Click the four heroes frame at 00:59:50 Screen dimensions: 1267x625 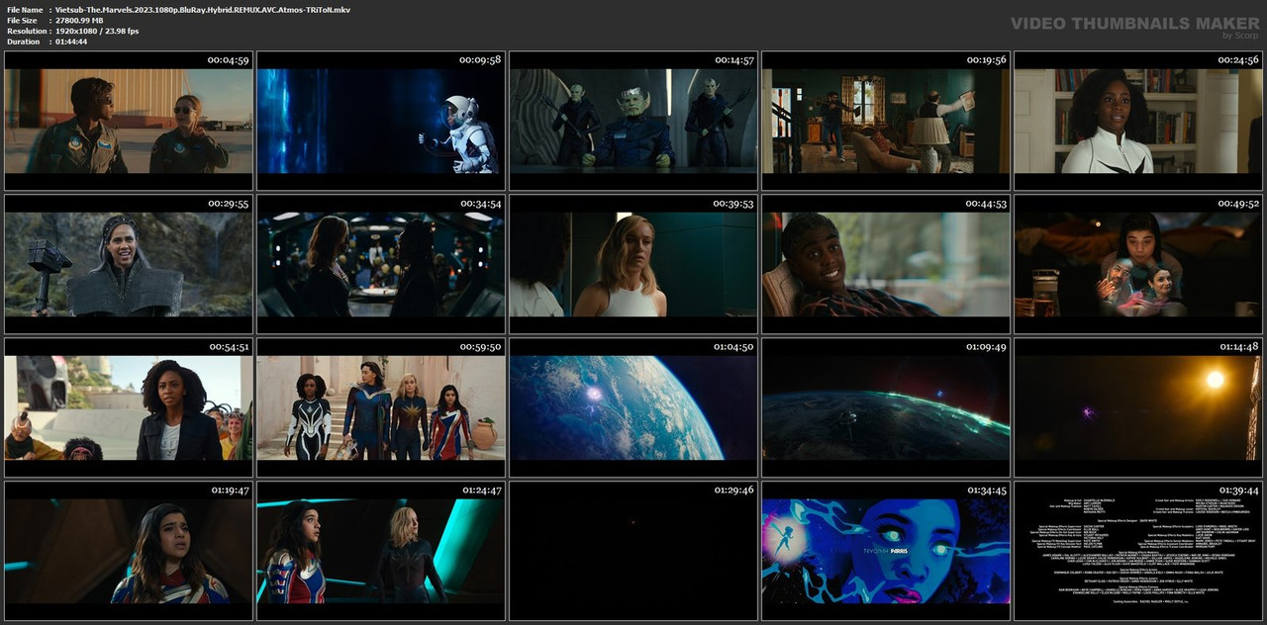(381, 407)
